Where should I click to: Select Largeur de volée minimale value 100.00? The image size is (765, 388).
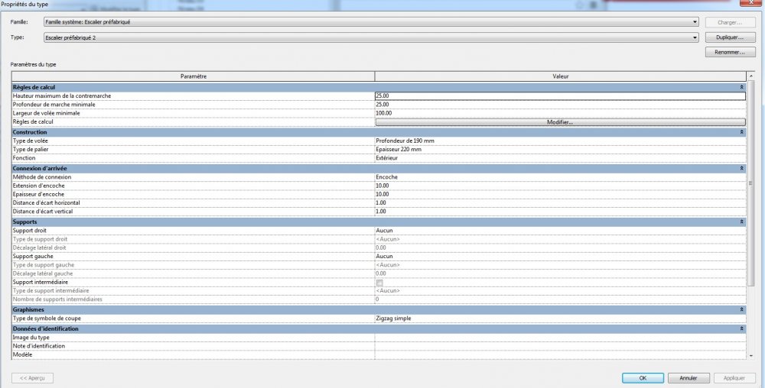coord(560,114)
